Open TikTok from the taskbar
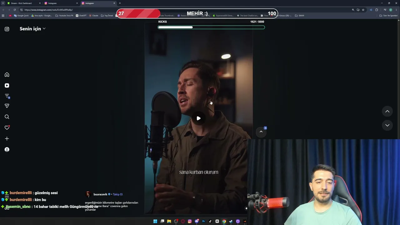The height and width of the screenshot is (225, 400). coord(210,221)
